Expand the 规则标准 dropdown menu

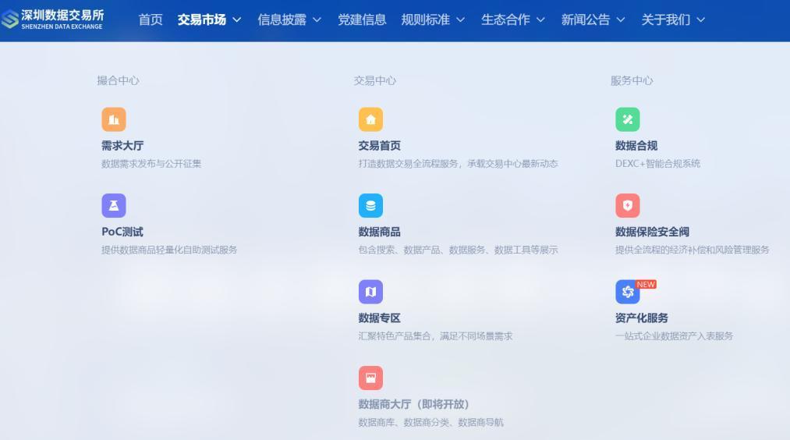(x=433, y=20)
